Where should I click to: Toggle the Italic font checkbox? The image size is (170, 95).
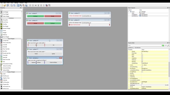[x=142, y=56]
